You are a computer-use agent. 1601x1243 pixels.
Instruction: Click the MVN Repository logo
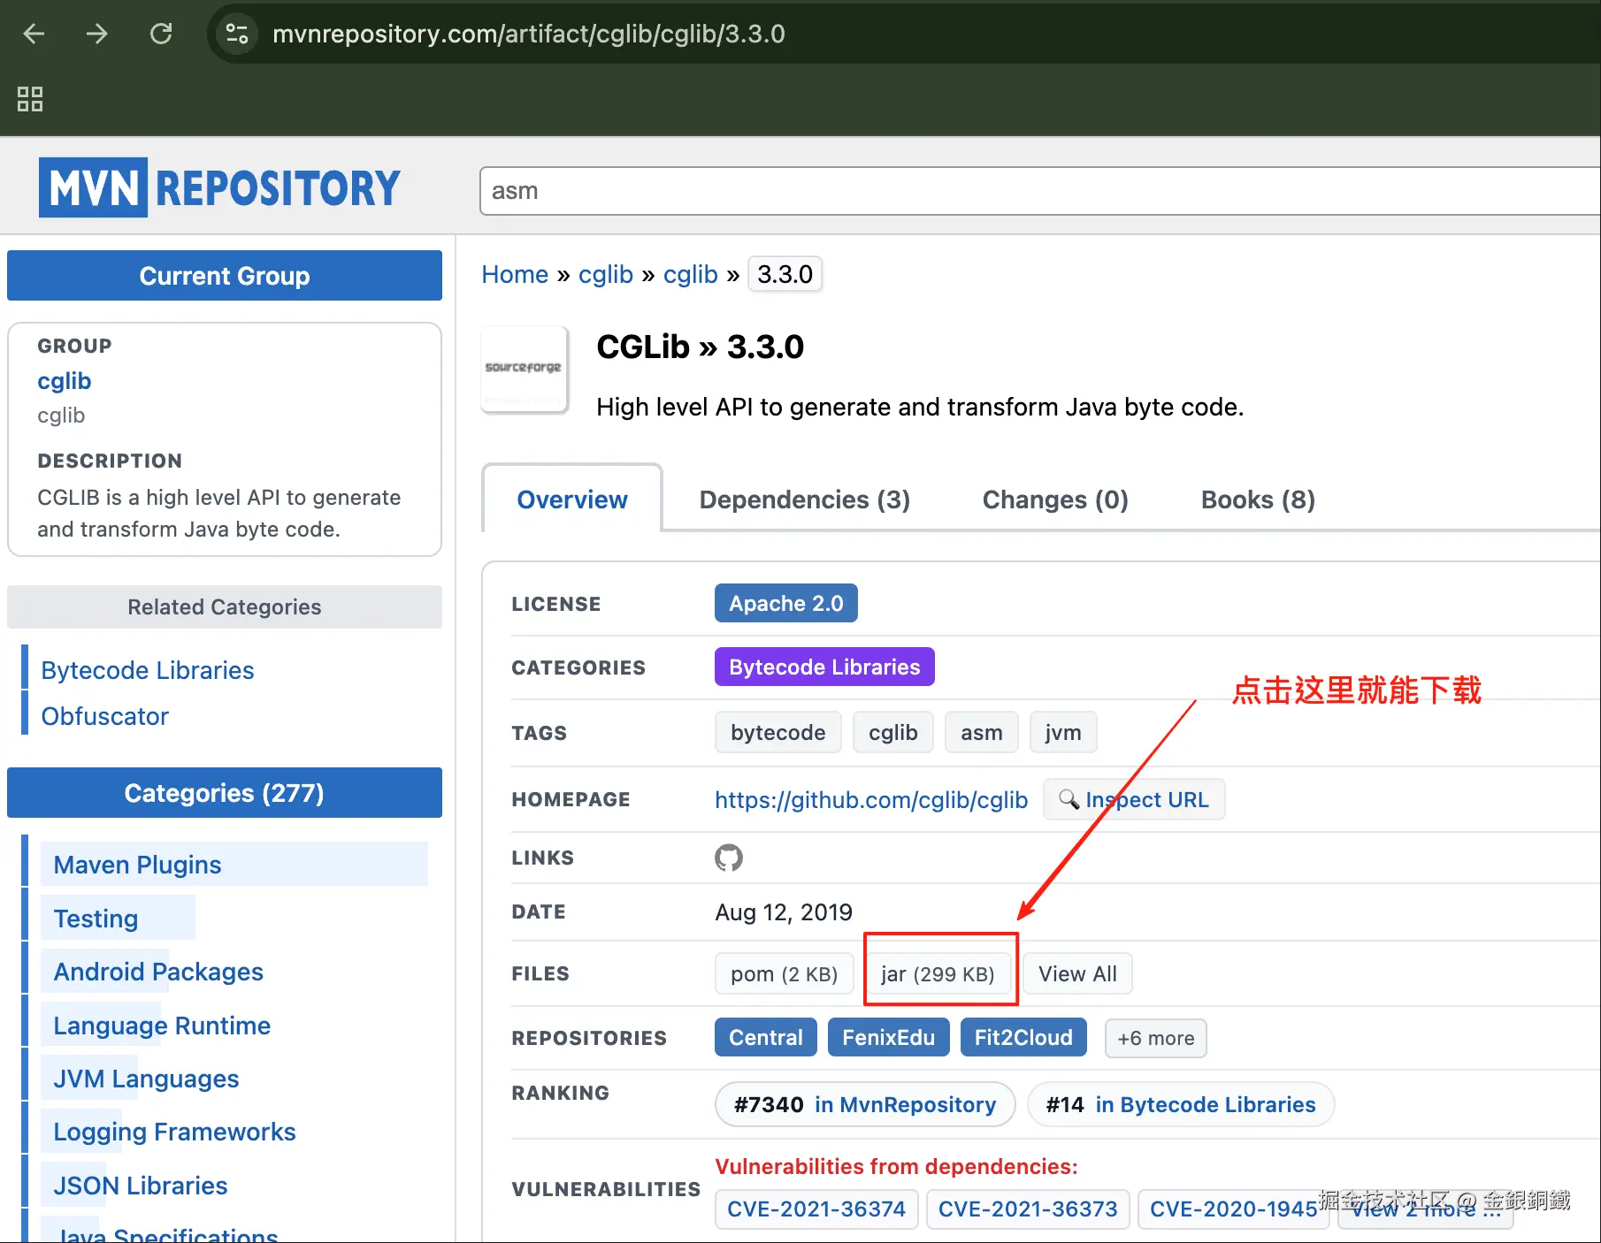point(219,187)
